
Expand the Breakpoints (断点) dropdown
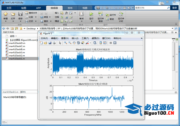[x=81, y=21]
